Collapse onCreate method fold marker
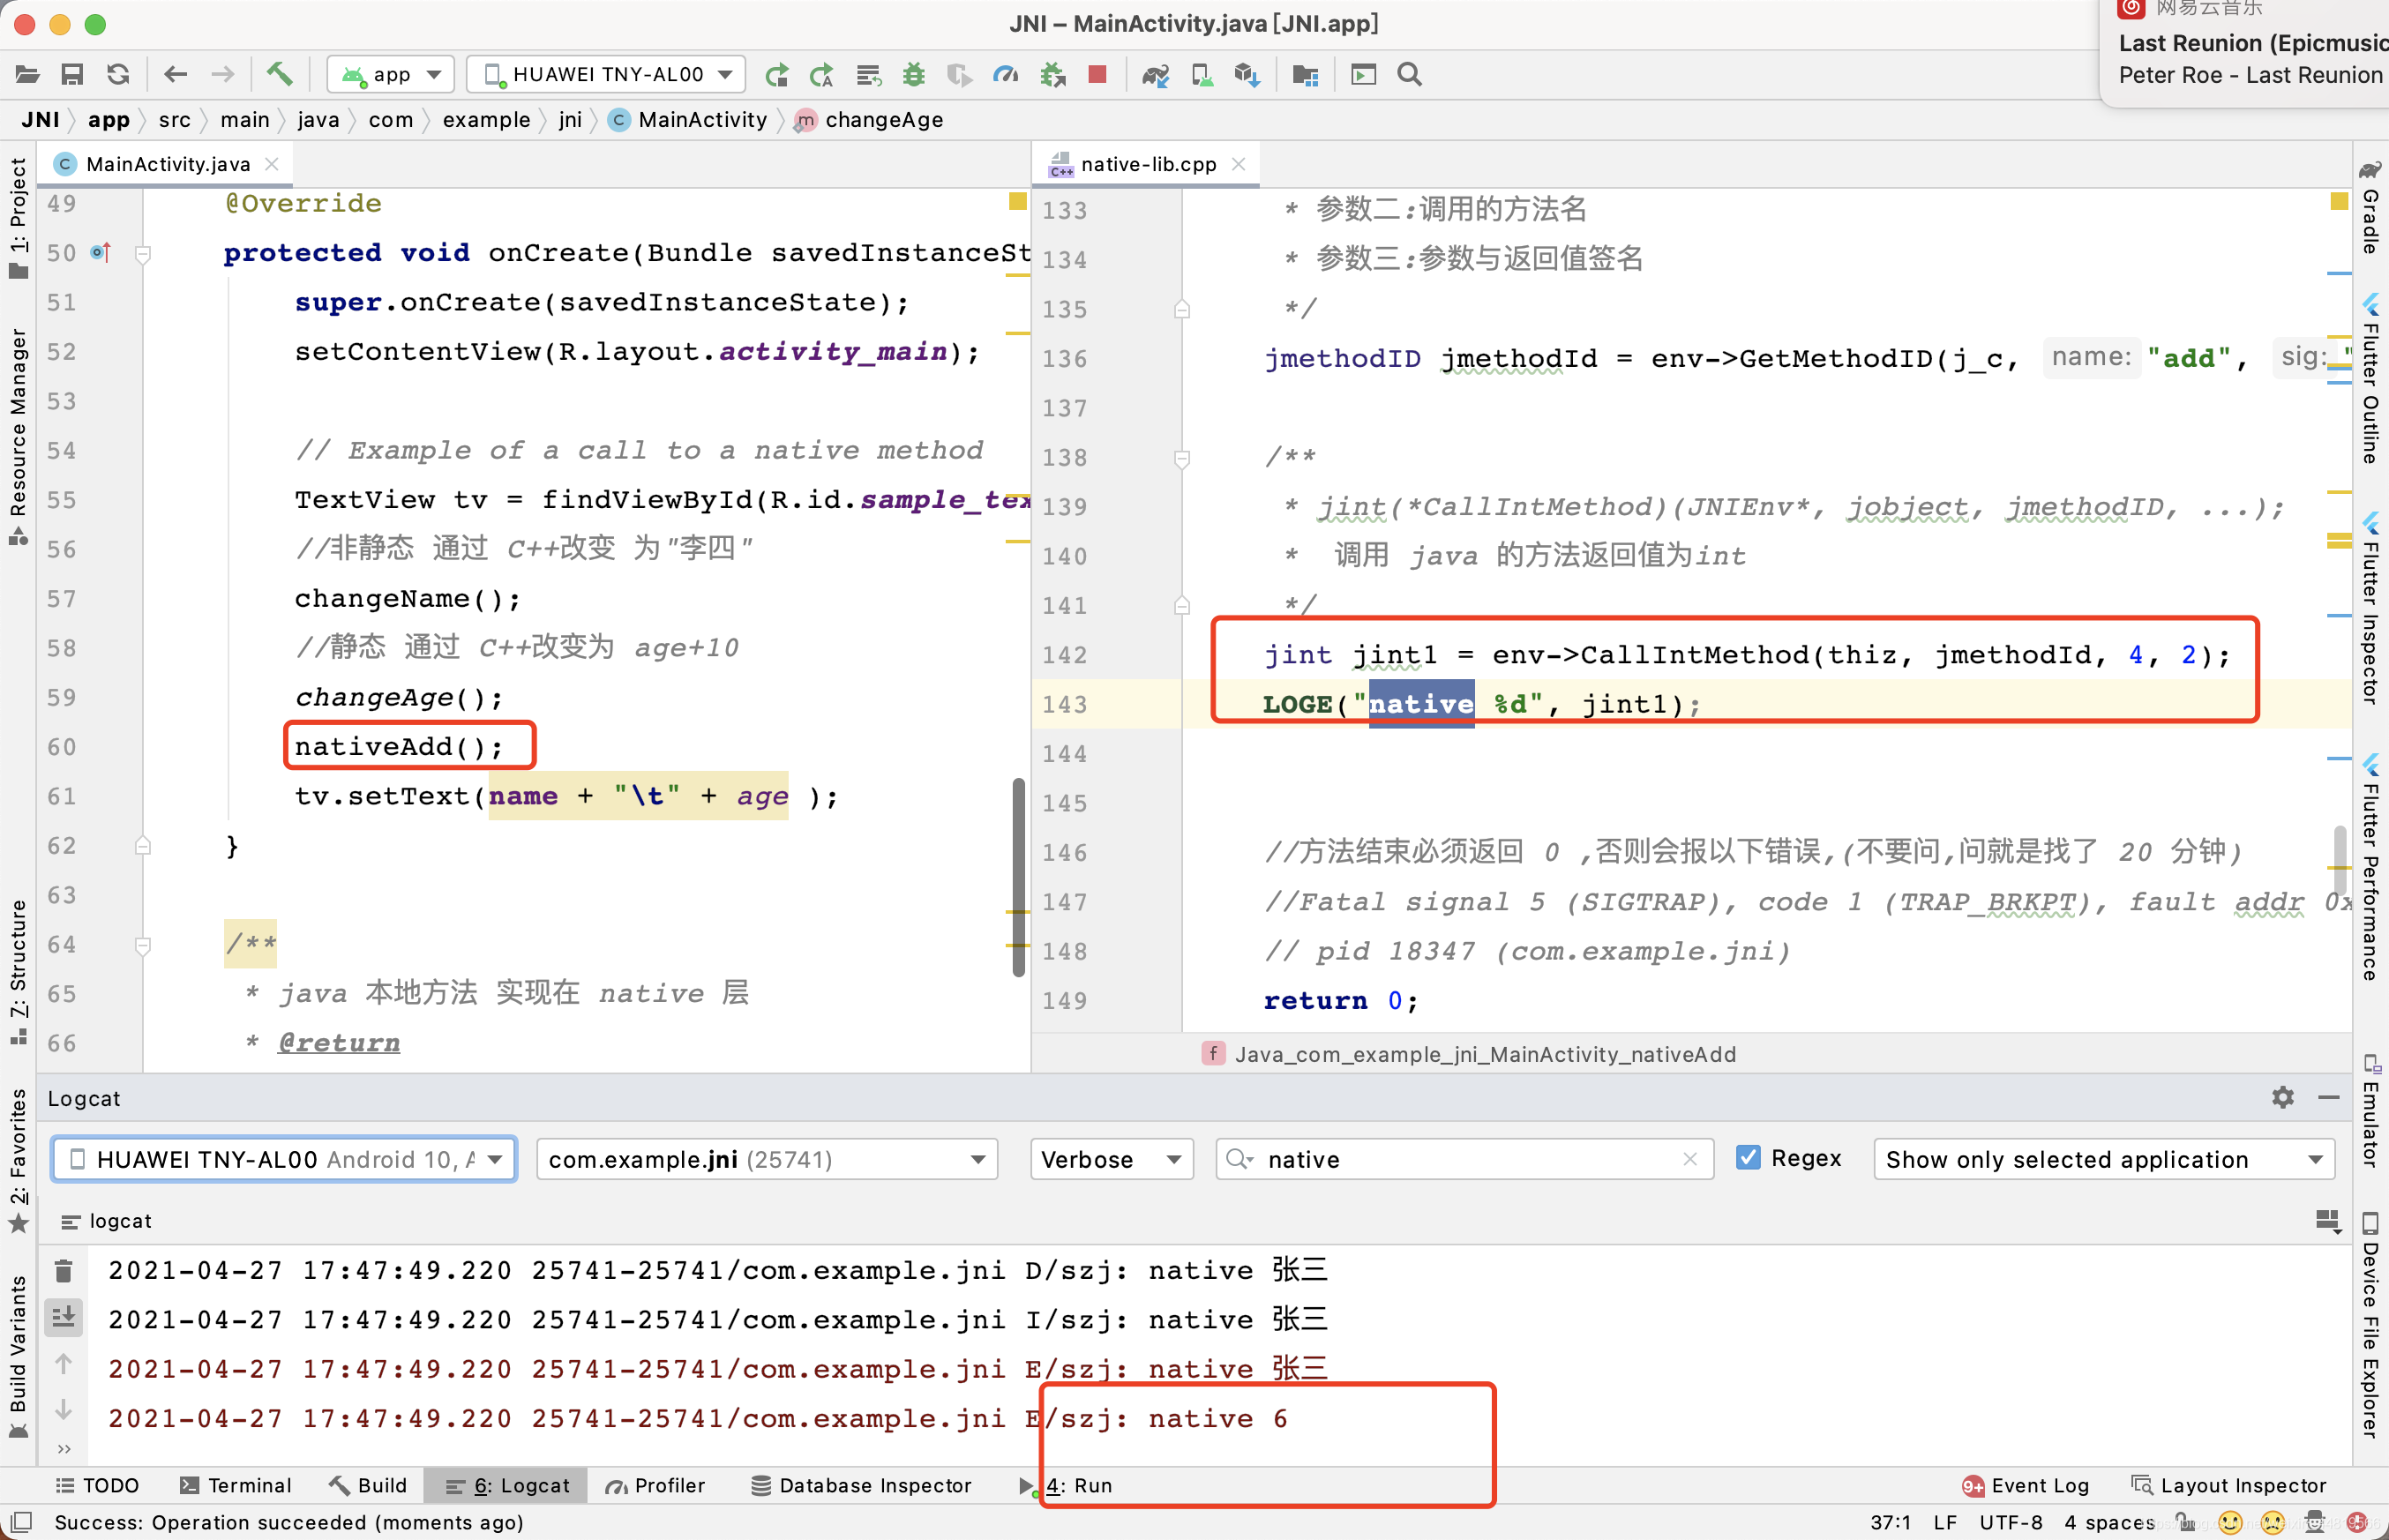Screen dimensions: 2389x1540 [143, 254]
